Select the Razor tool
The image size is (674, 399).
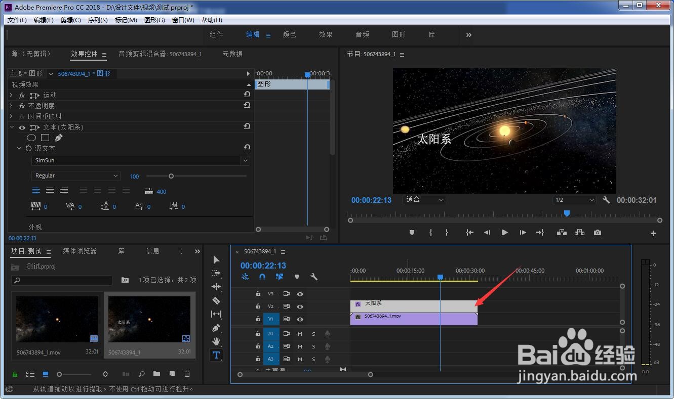coord(216,300)
